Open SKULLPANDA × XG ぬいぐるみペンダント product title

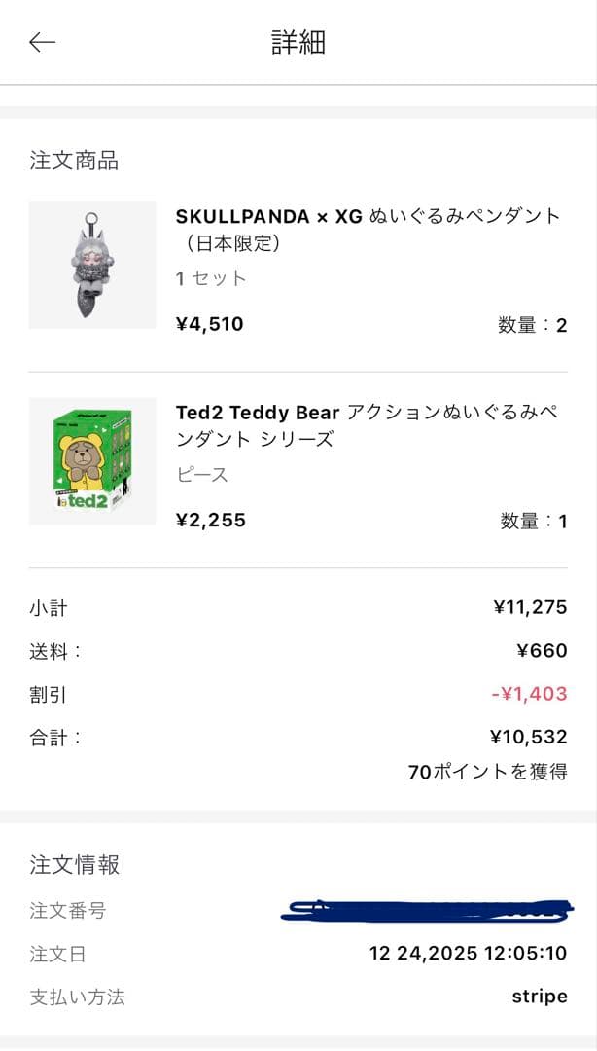pyautogui.click(x=368, y=229)
